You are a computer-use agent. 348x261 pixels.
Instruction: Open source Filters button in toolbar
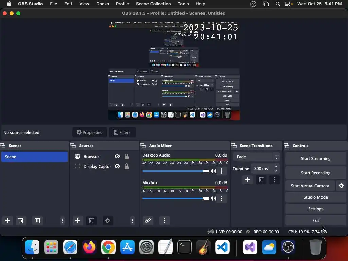[x=122, y=132]
